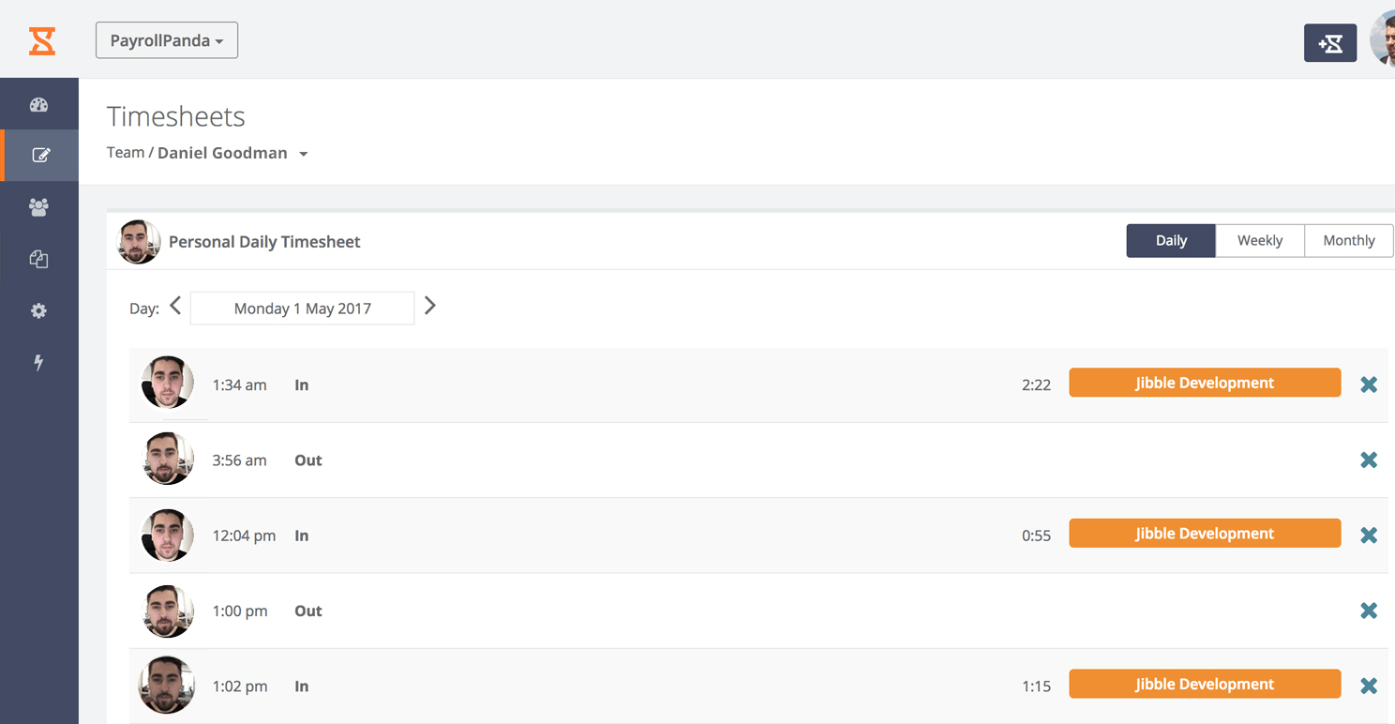Go to the previous day arrow

point(175,306)
